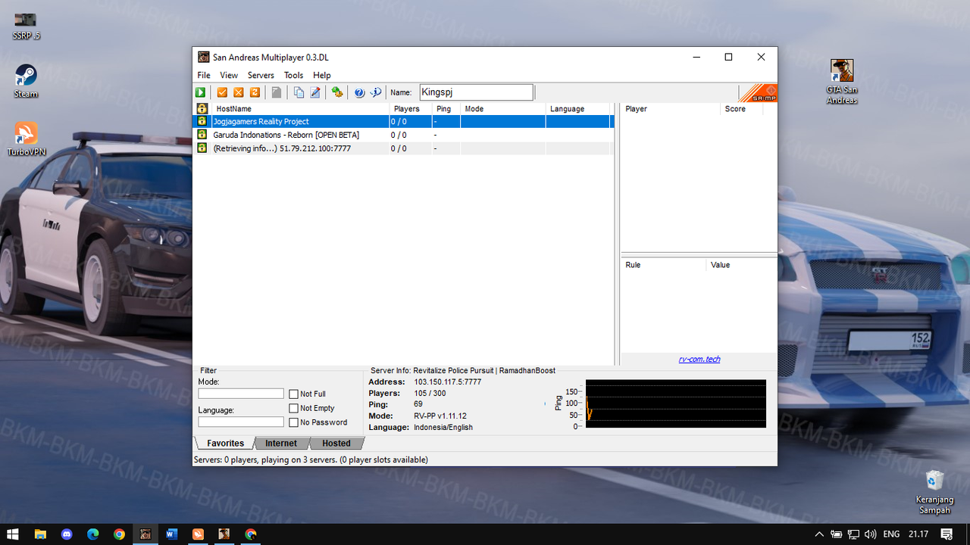Screen dimensions: 970x545
Task: Sort by the Language column header
Action: point(577,109)
